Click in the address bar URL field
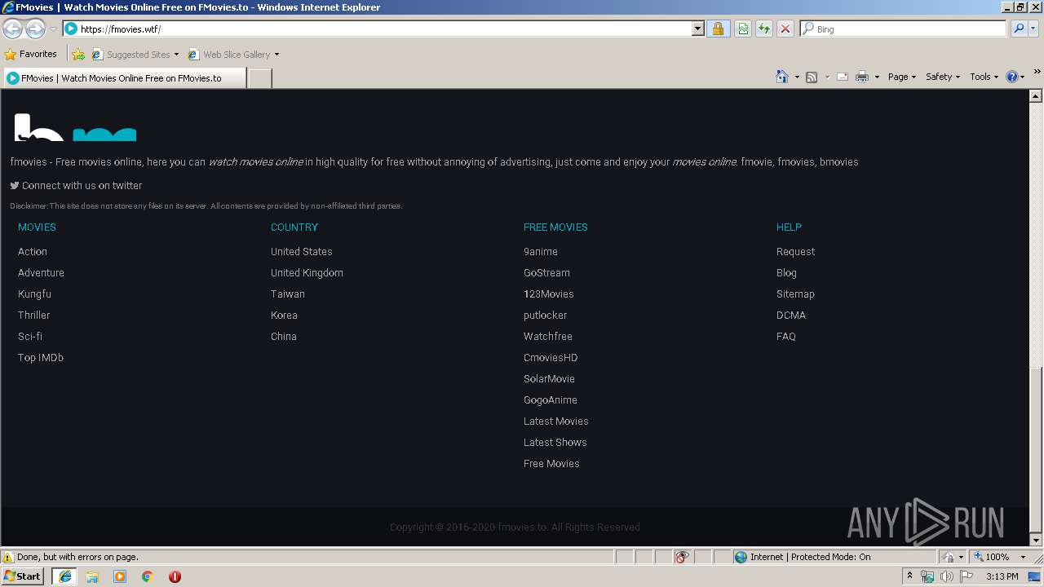1044x587 pixels. point(383,29)
